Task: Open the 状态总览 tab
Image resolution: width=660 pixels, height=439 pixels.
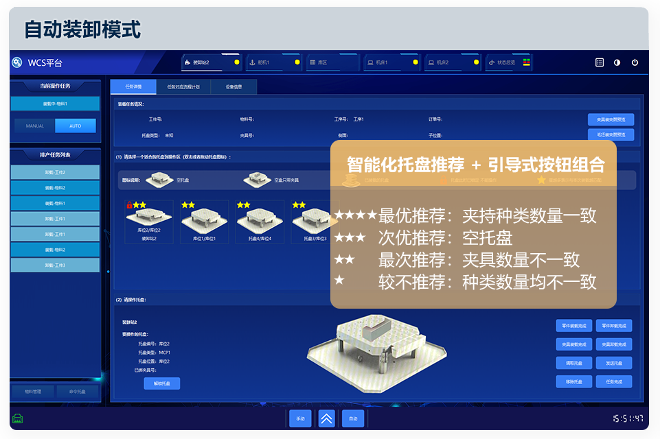Action: (x=510, y=62)
